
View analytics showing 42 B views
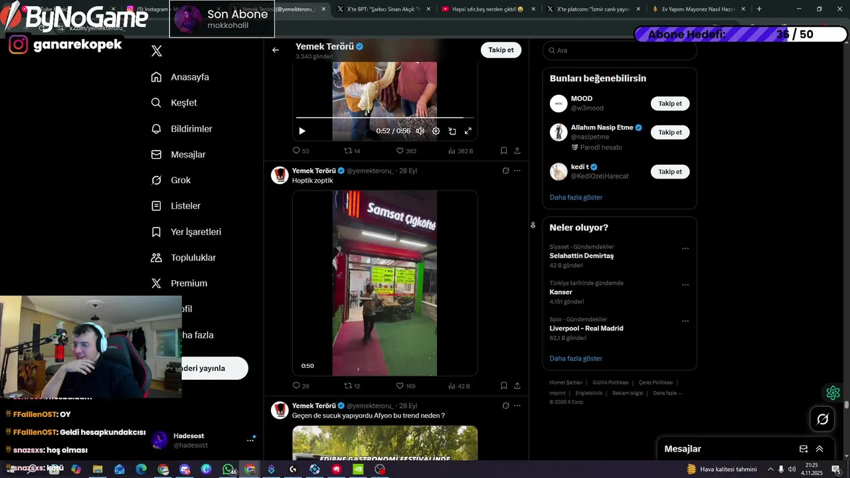click(459, 386)
